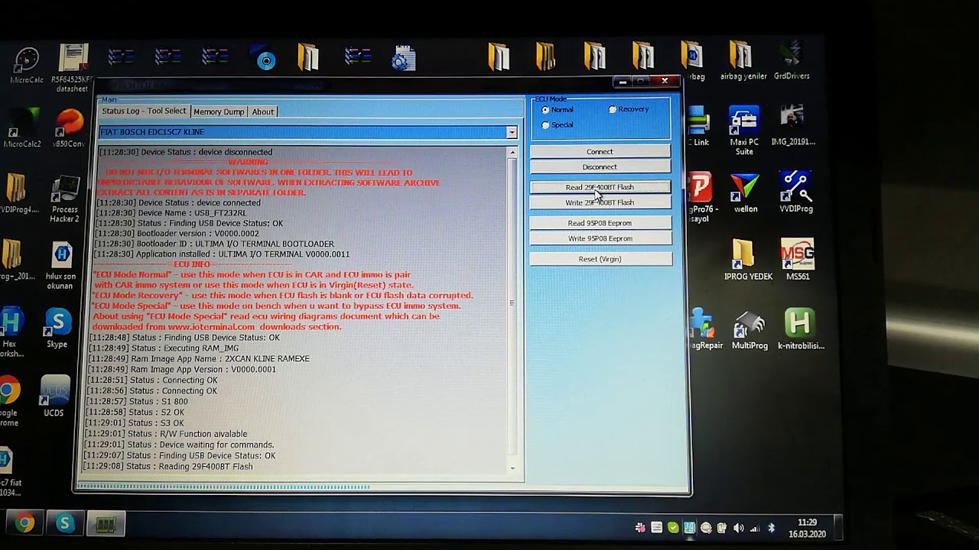The width and height of the screenshot is (979, 550).
Task: Open the airbag yeniler desktop folder
Action: click(x=743, y=61)
